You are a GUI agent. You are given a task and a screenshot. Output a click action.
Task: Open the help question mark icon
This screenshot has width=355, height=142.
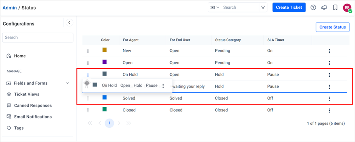313,8
